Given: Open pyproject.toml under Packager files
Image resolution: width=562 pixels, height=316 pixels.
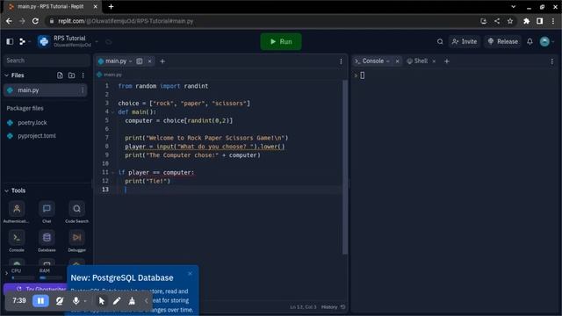Looking at the screenshot, I should tap(37, 136).
